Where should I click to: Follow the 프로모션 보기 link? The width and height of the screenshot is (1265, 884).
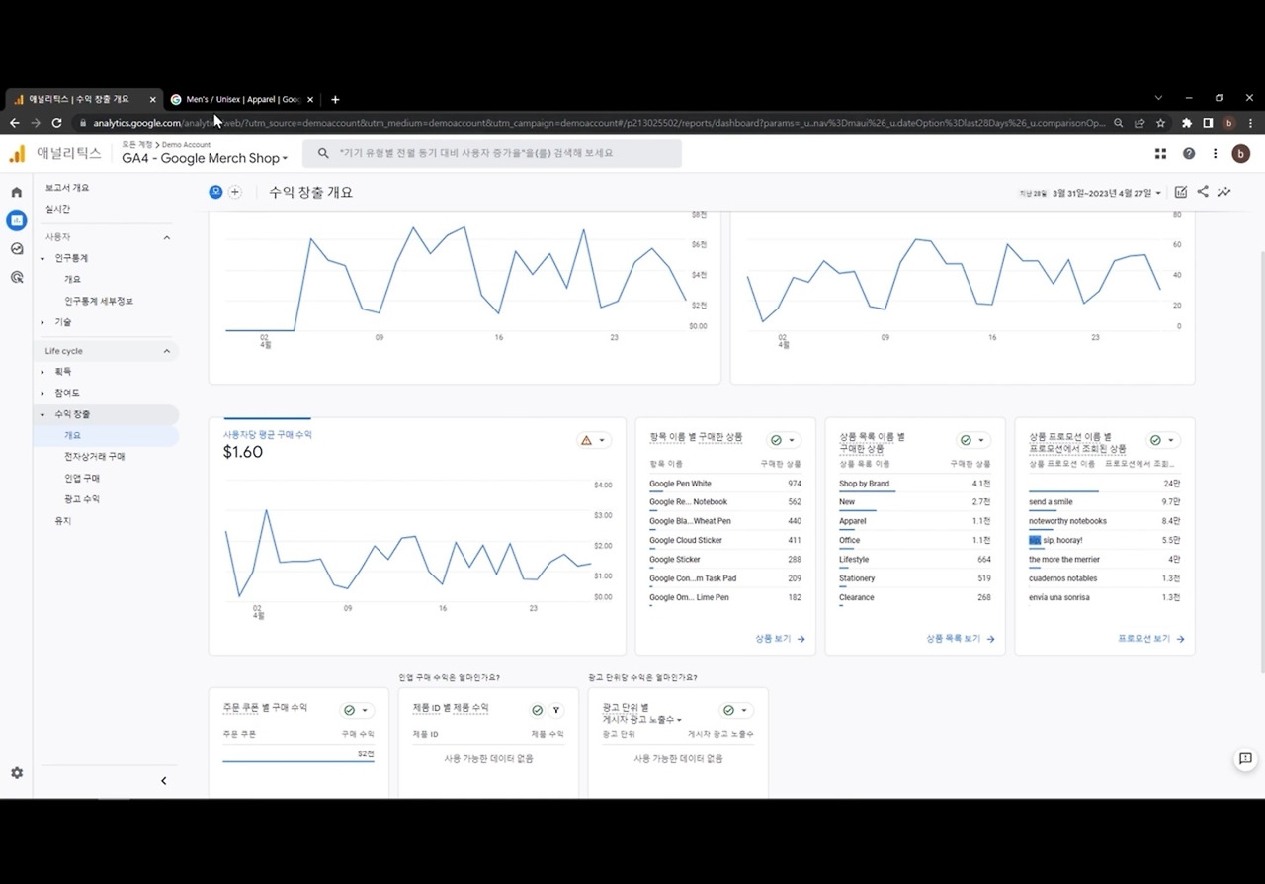click(x=1151, y=639)
